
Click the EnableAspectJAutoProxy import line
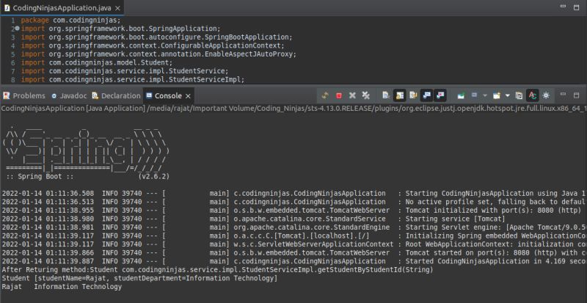[x=158, y=54]
